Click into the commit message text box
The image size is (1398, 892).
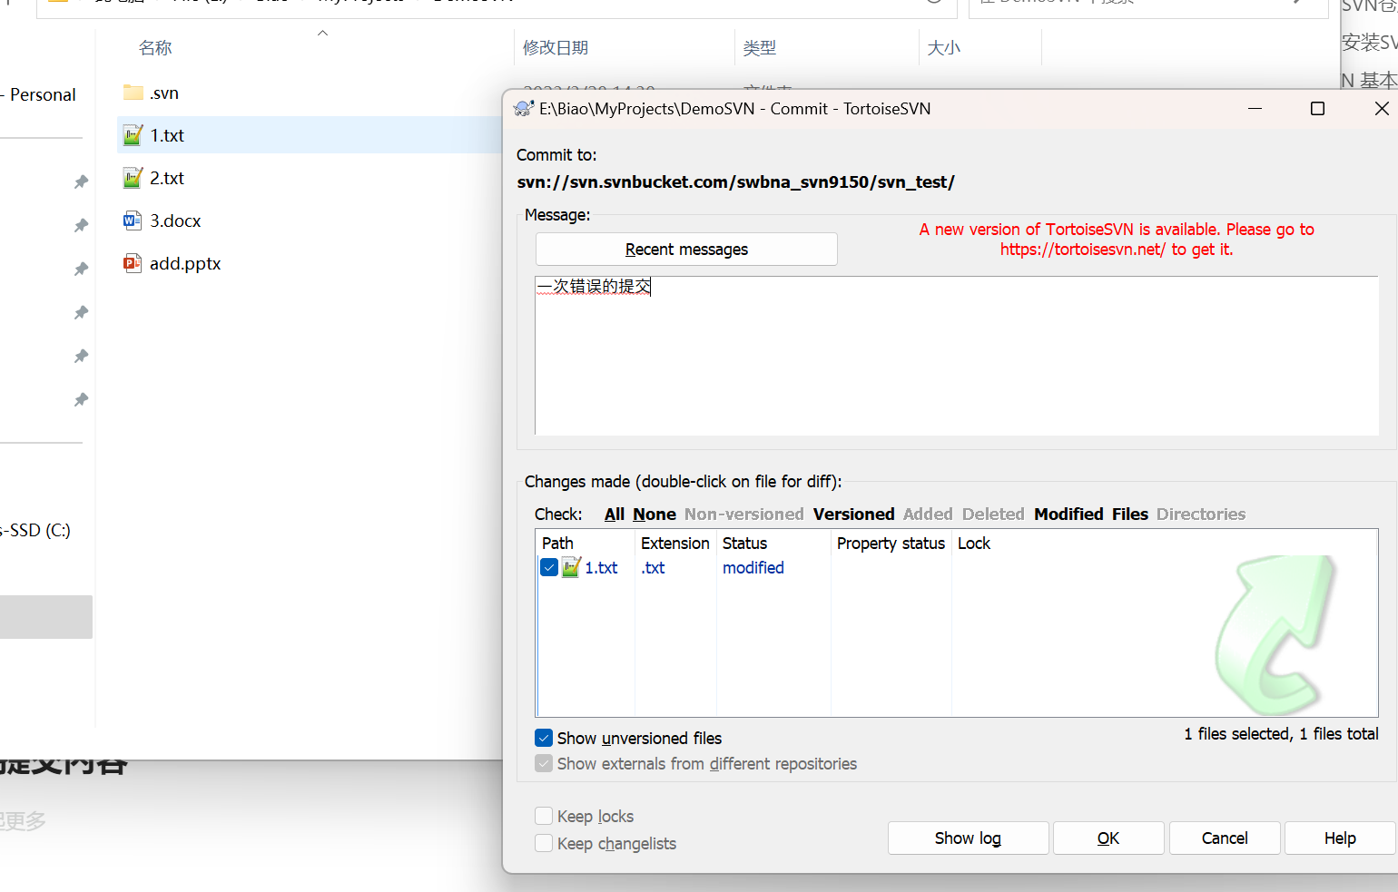click(957, 356)
